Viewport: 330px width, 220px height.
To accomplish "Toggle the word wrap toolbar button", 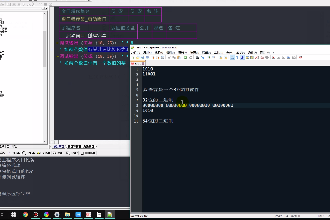I will tap(233, 57).
